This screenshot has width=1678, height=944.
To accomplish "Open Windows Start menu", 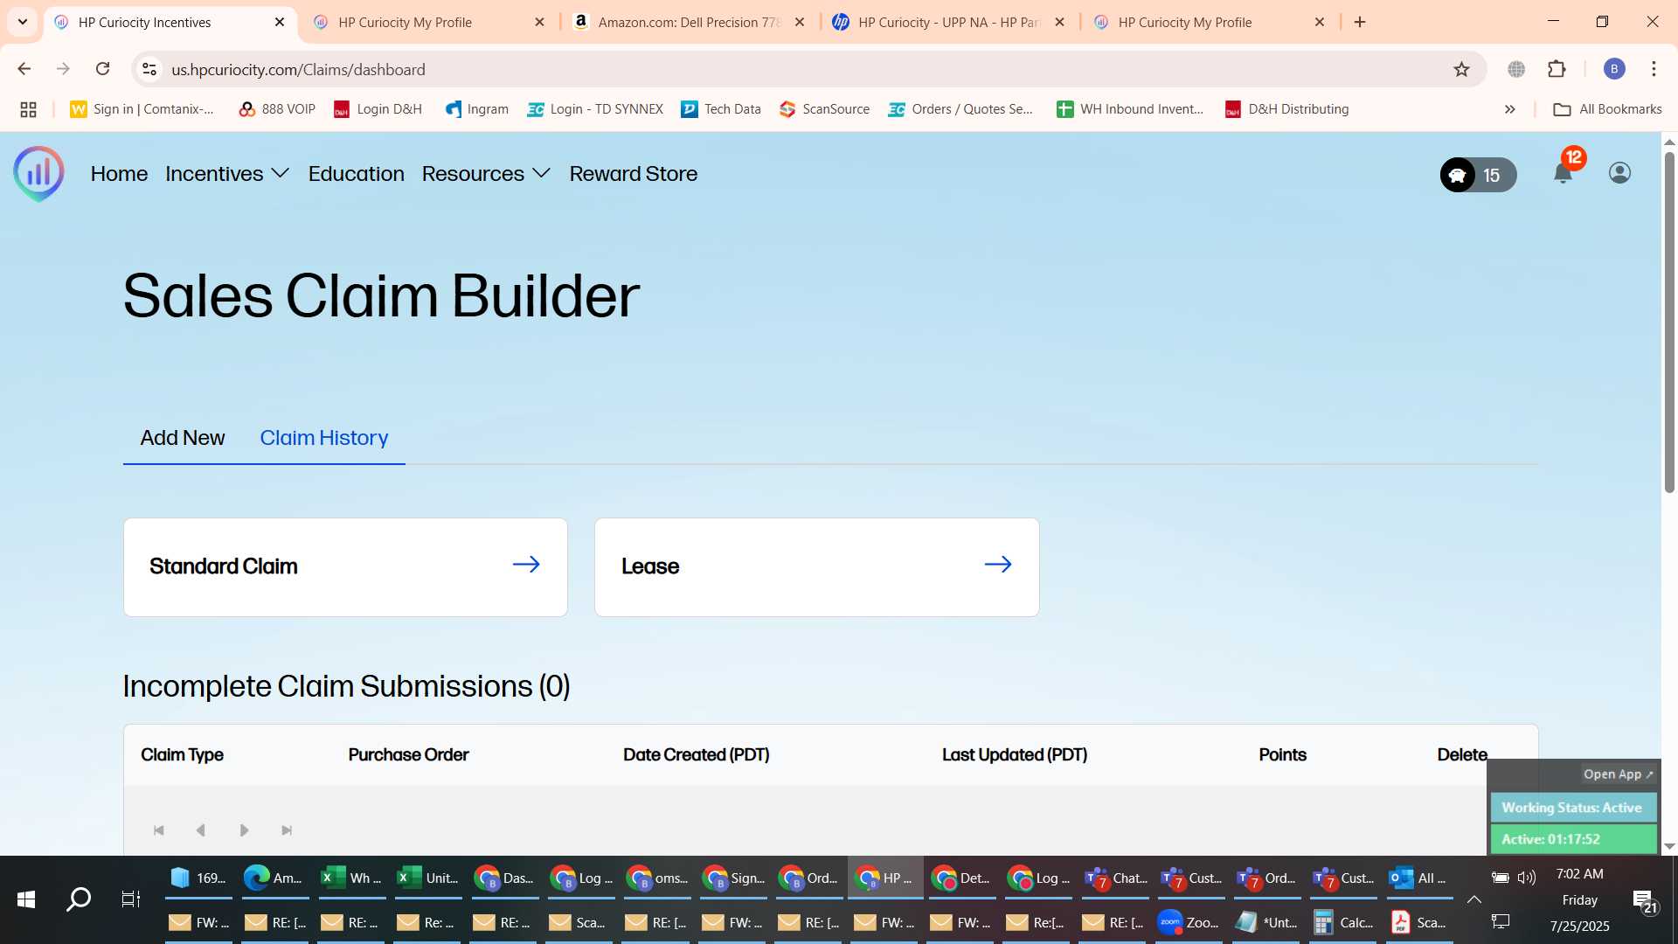I will tap(26, 899).
